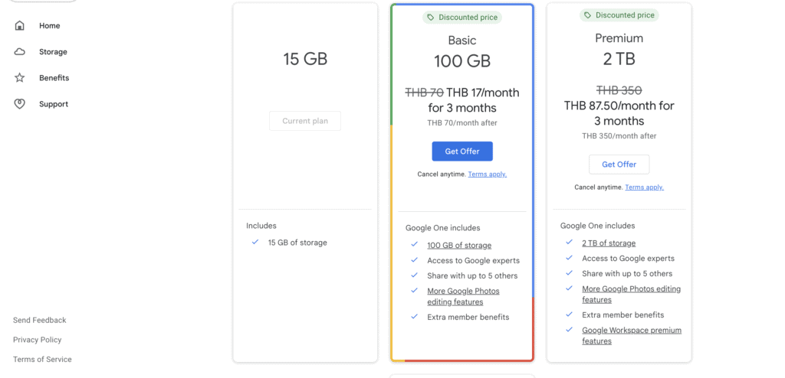Viewport: 785px width, 378px height.
Task: Click the tag icon on Basic plan badge
Action: click(x=431, y=18)
